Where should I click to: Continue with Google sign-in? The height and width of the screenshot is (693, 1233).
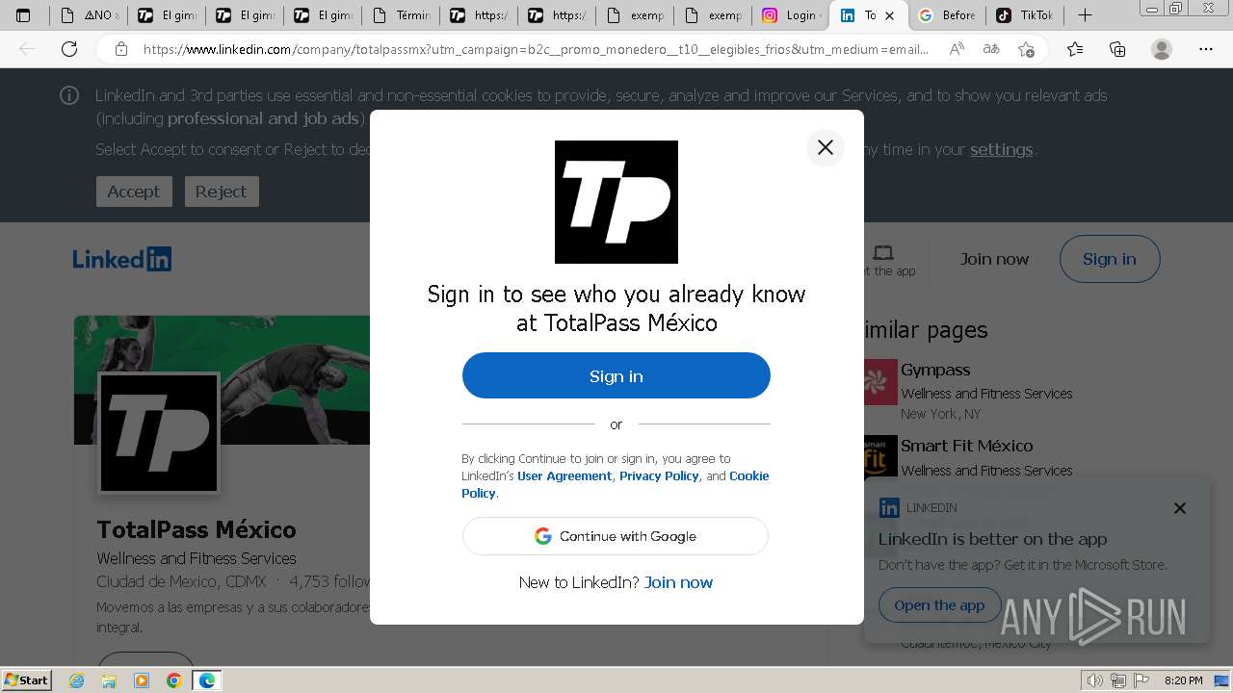click(616, 536)
